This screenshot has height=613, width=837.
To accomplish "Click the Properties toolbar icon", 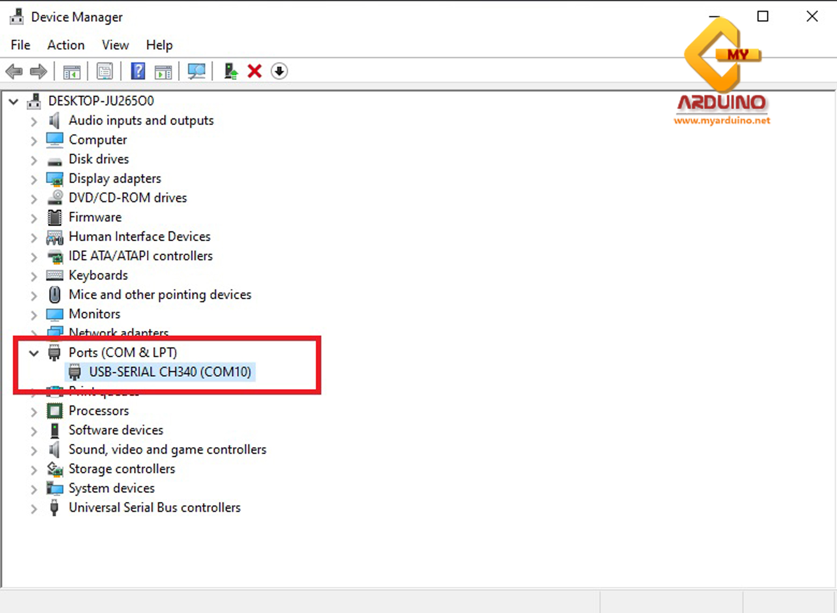I will click(x=104, y=71).
